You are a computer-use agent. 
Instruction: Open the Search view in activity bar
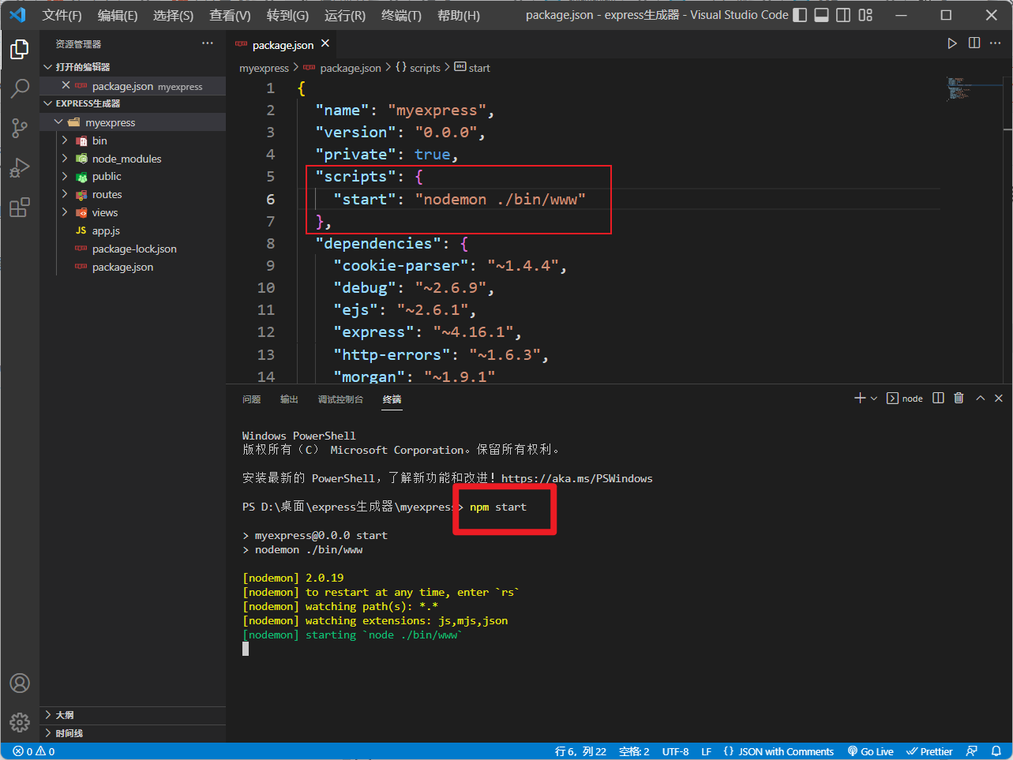click(20, 88)
